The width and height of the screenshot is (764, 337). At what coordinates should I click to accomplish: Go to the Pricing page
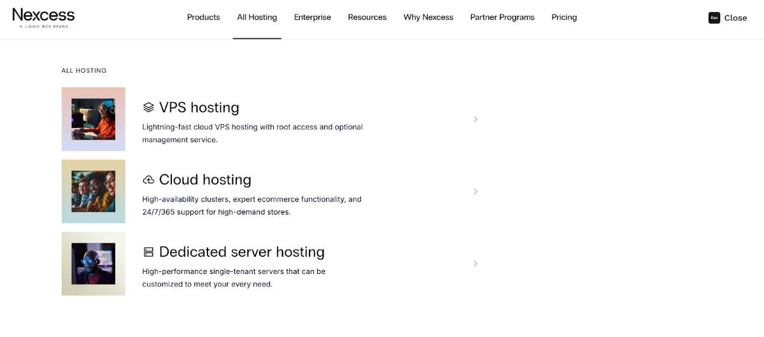click(x=564, y=17)
